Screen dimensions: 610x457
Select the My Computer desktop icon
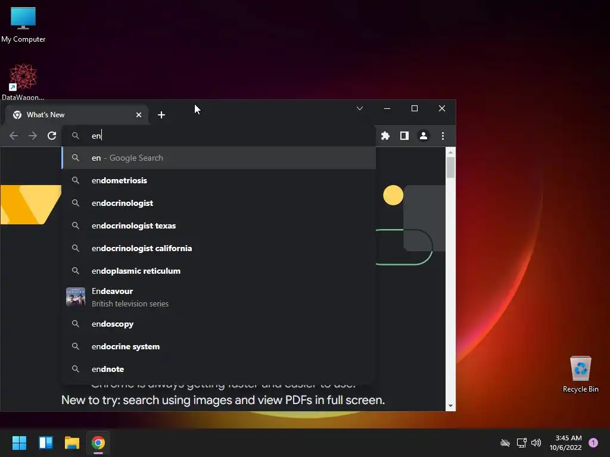coord(23,25)
